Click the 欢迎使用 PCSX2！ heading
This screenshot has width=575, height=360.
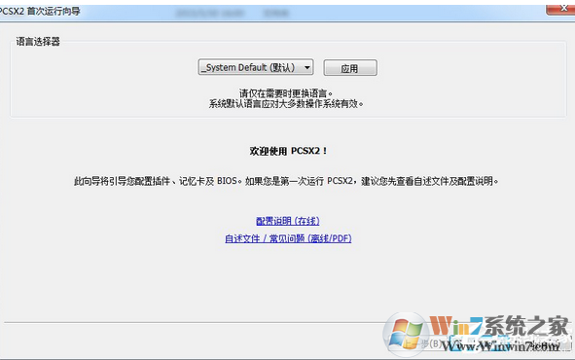click(288, 151)
